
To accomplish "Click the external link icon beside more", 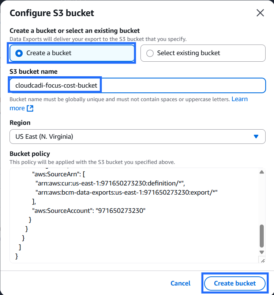I will 30,108.
